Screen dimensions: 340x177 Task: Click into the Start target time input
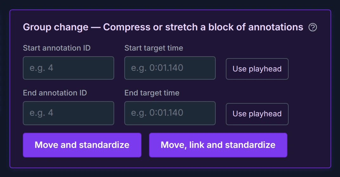[170, 68]
